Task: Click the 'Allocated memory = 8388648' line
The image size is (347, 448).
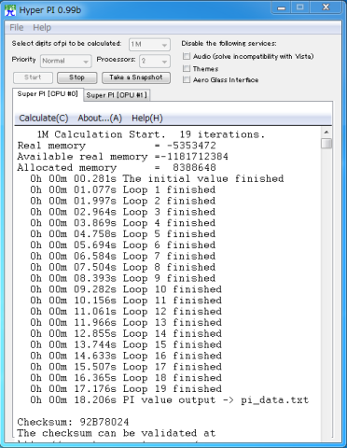Action: pos(117,168)
